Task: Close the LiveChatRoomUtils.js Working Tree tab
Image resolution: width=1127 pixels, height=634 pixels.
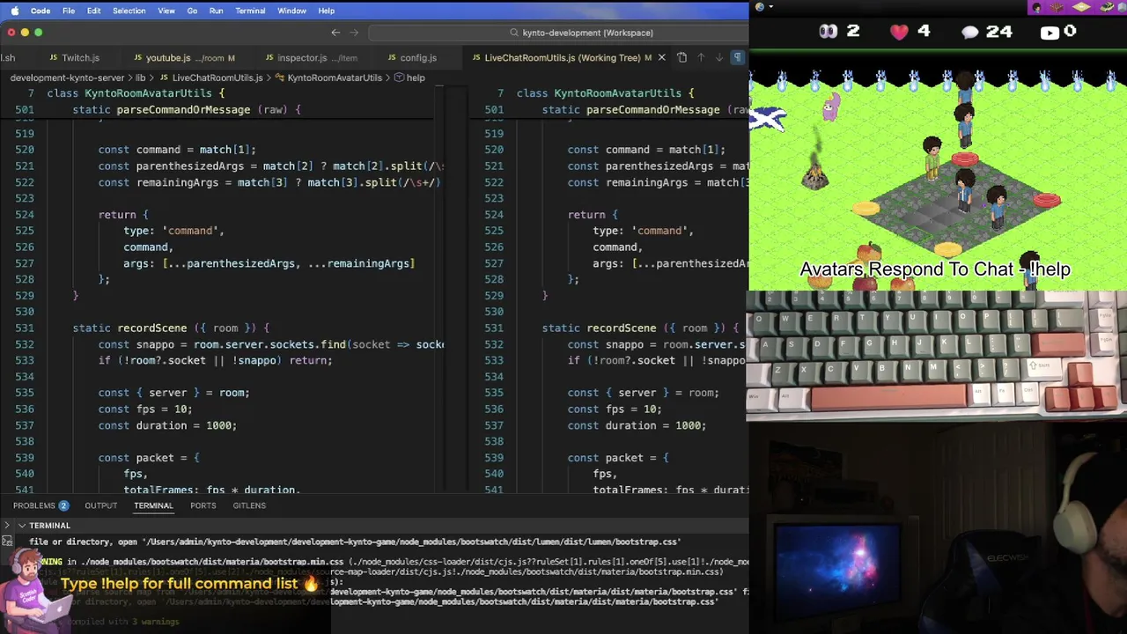Action: (x=661, y=58)
